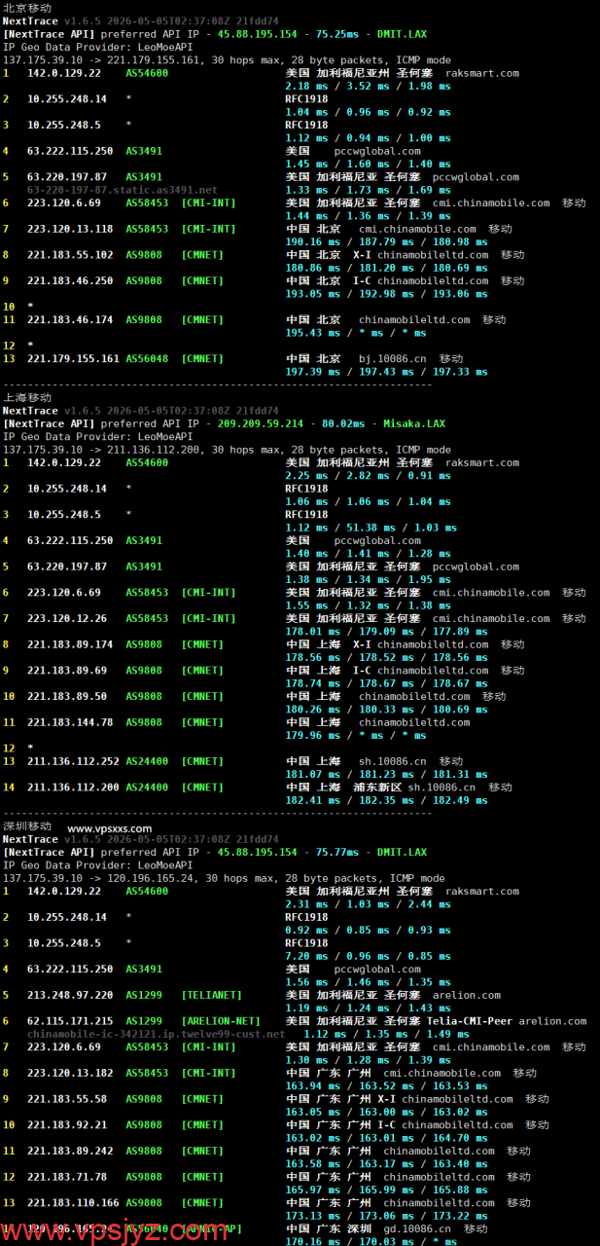Viewport: 600px width, 1246px height.
Task: Click the [TELIANET] network tag
Action: [212, 995]
